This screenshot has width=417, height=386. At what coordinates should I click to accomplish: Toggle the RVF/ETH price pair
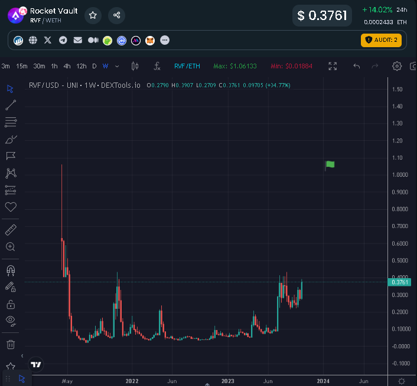click(187, 66)
